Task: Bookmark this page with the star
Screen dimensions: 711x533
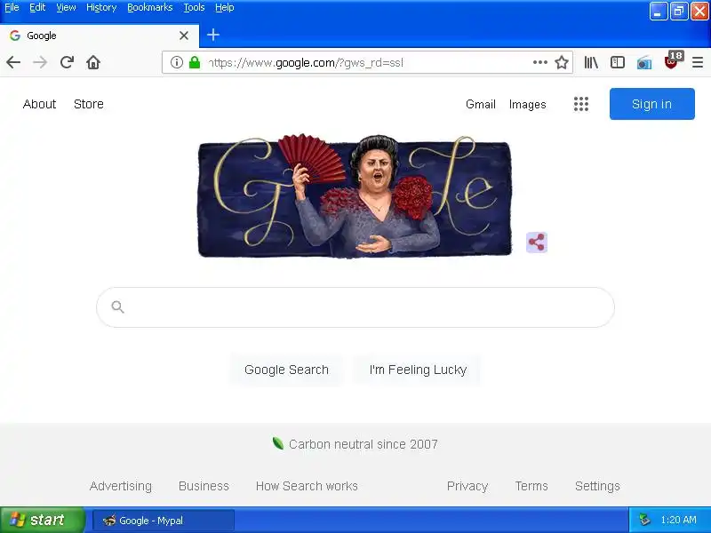Action: [562, 62]
